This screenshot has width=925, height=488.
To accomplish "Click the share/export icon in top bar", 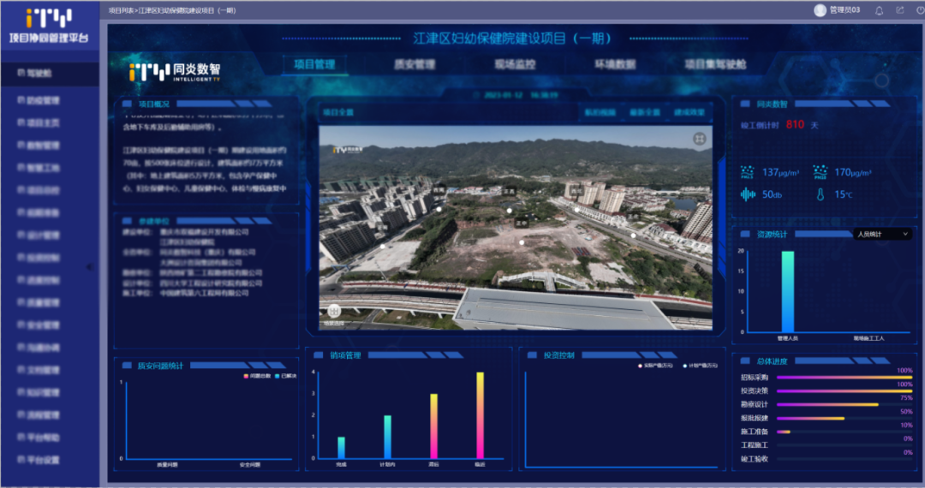I will [x=899, y=10].
